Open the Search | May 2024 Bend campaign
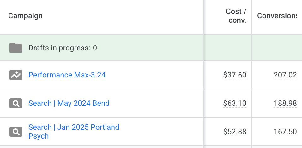302x148 pixels. point(69,103)
